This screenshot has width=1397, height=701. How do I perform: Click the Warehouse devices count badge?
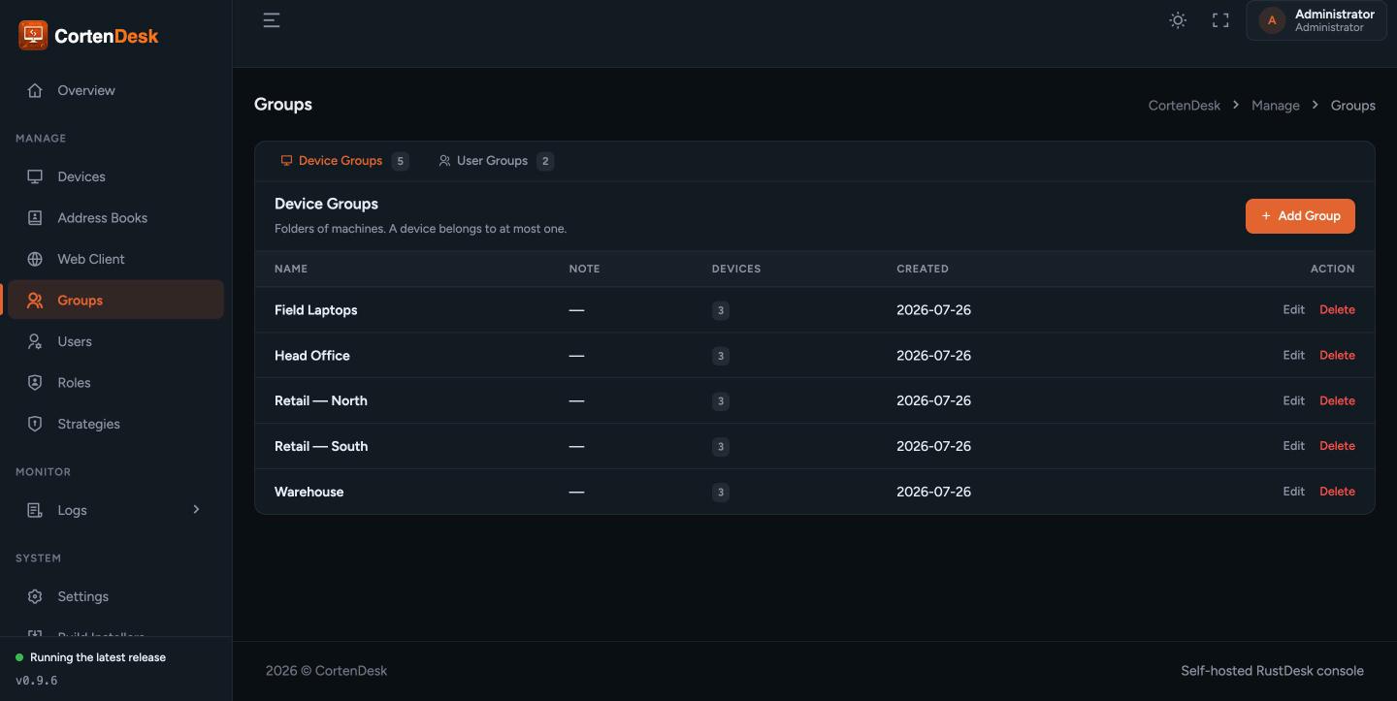pos(720,493)
